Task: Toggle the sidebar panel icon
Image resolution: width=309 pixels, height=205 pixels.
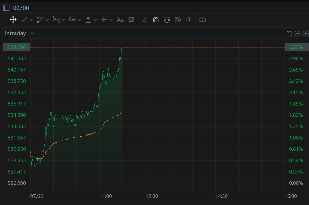Action: pyautogui.click(x=6, y=8)
